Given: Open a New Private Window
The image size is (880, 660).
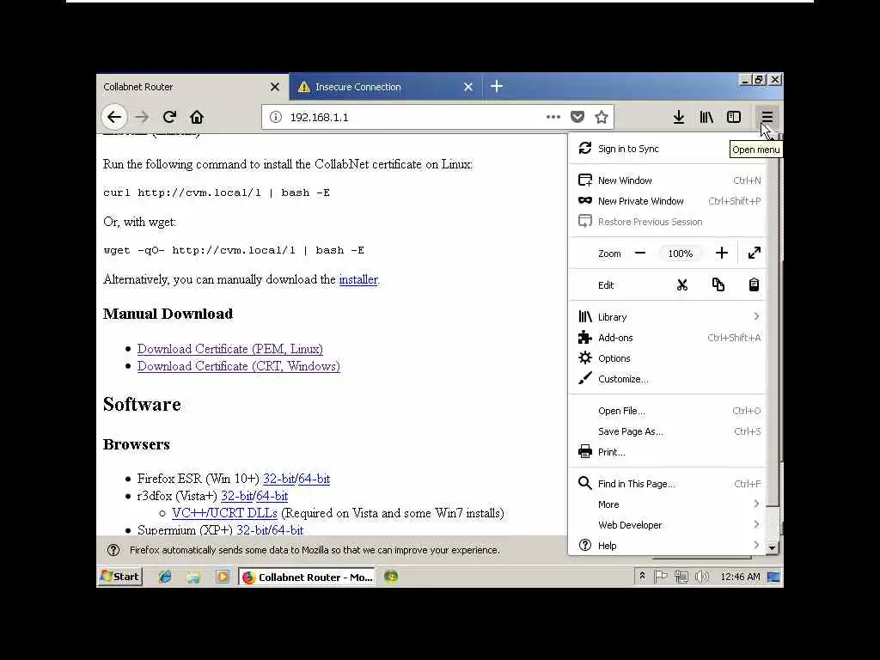Looking at the screenshot, I should tap(668, 201).
